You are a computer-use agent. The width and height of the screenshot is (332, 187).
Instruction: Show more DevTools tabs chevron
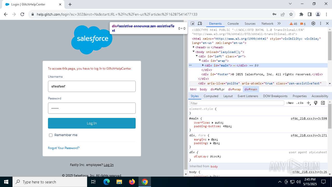point(279,23)
